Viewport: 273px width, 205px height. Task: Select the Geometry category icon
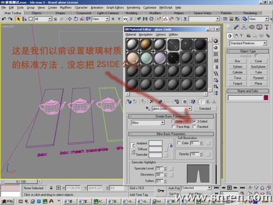click(x=230, y=36)
